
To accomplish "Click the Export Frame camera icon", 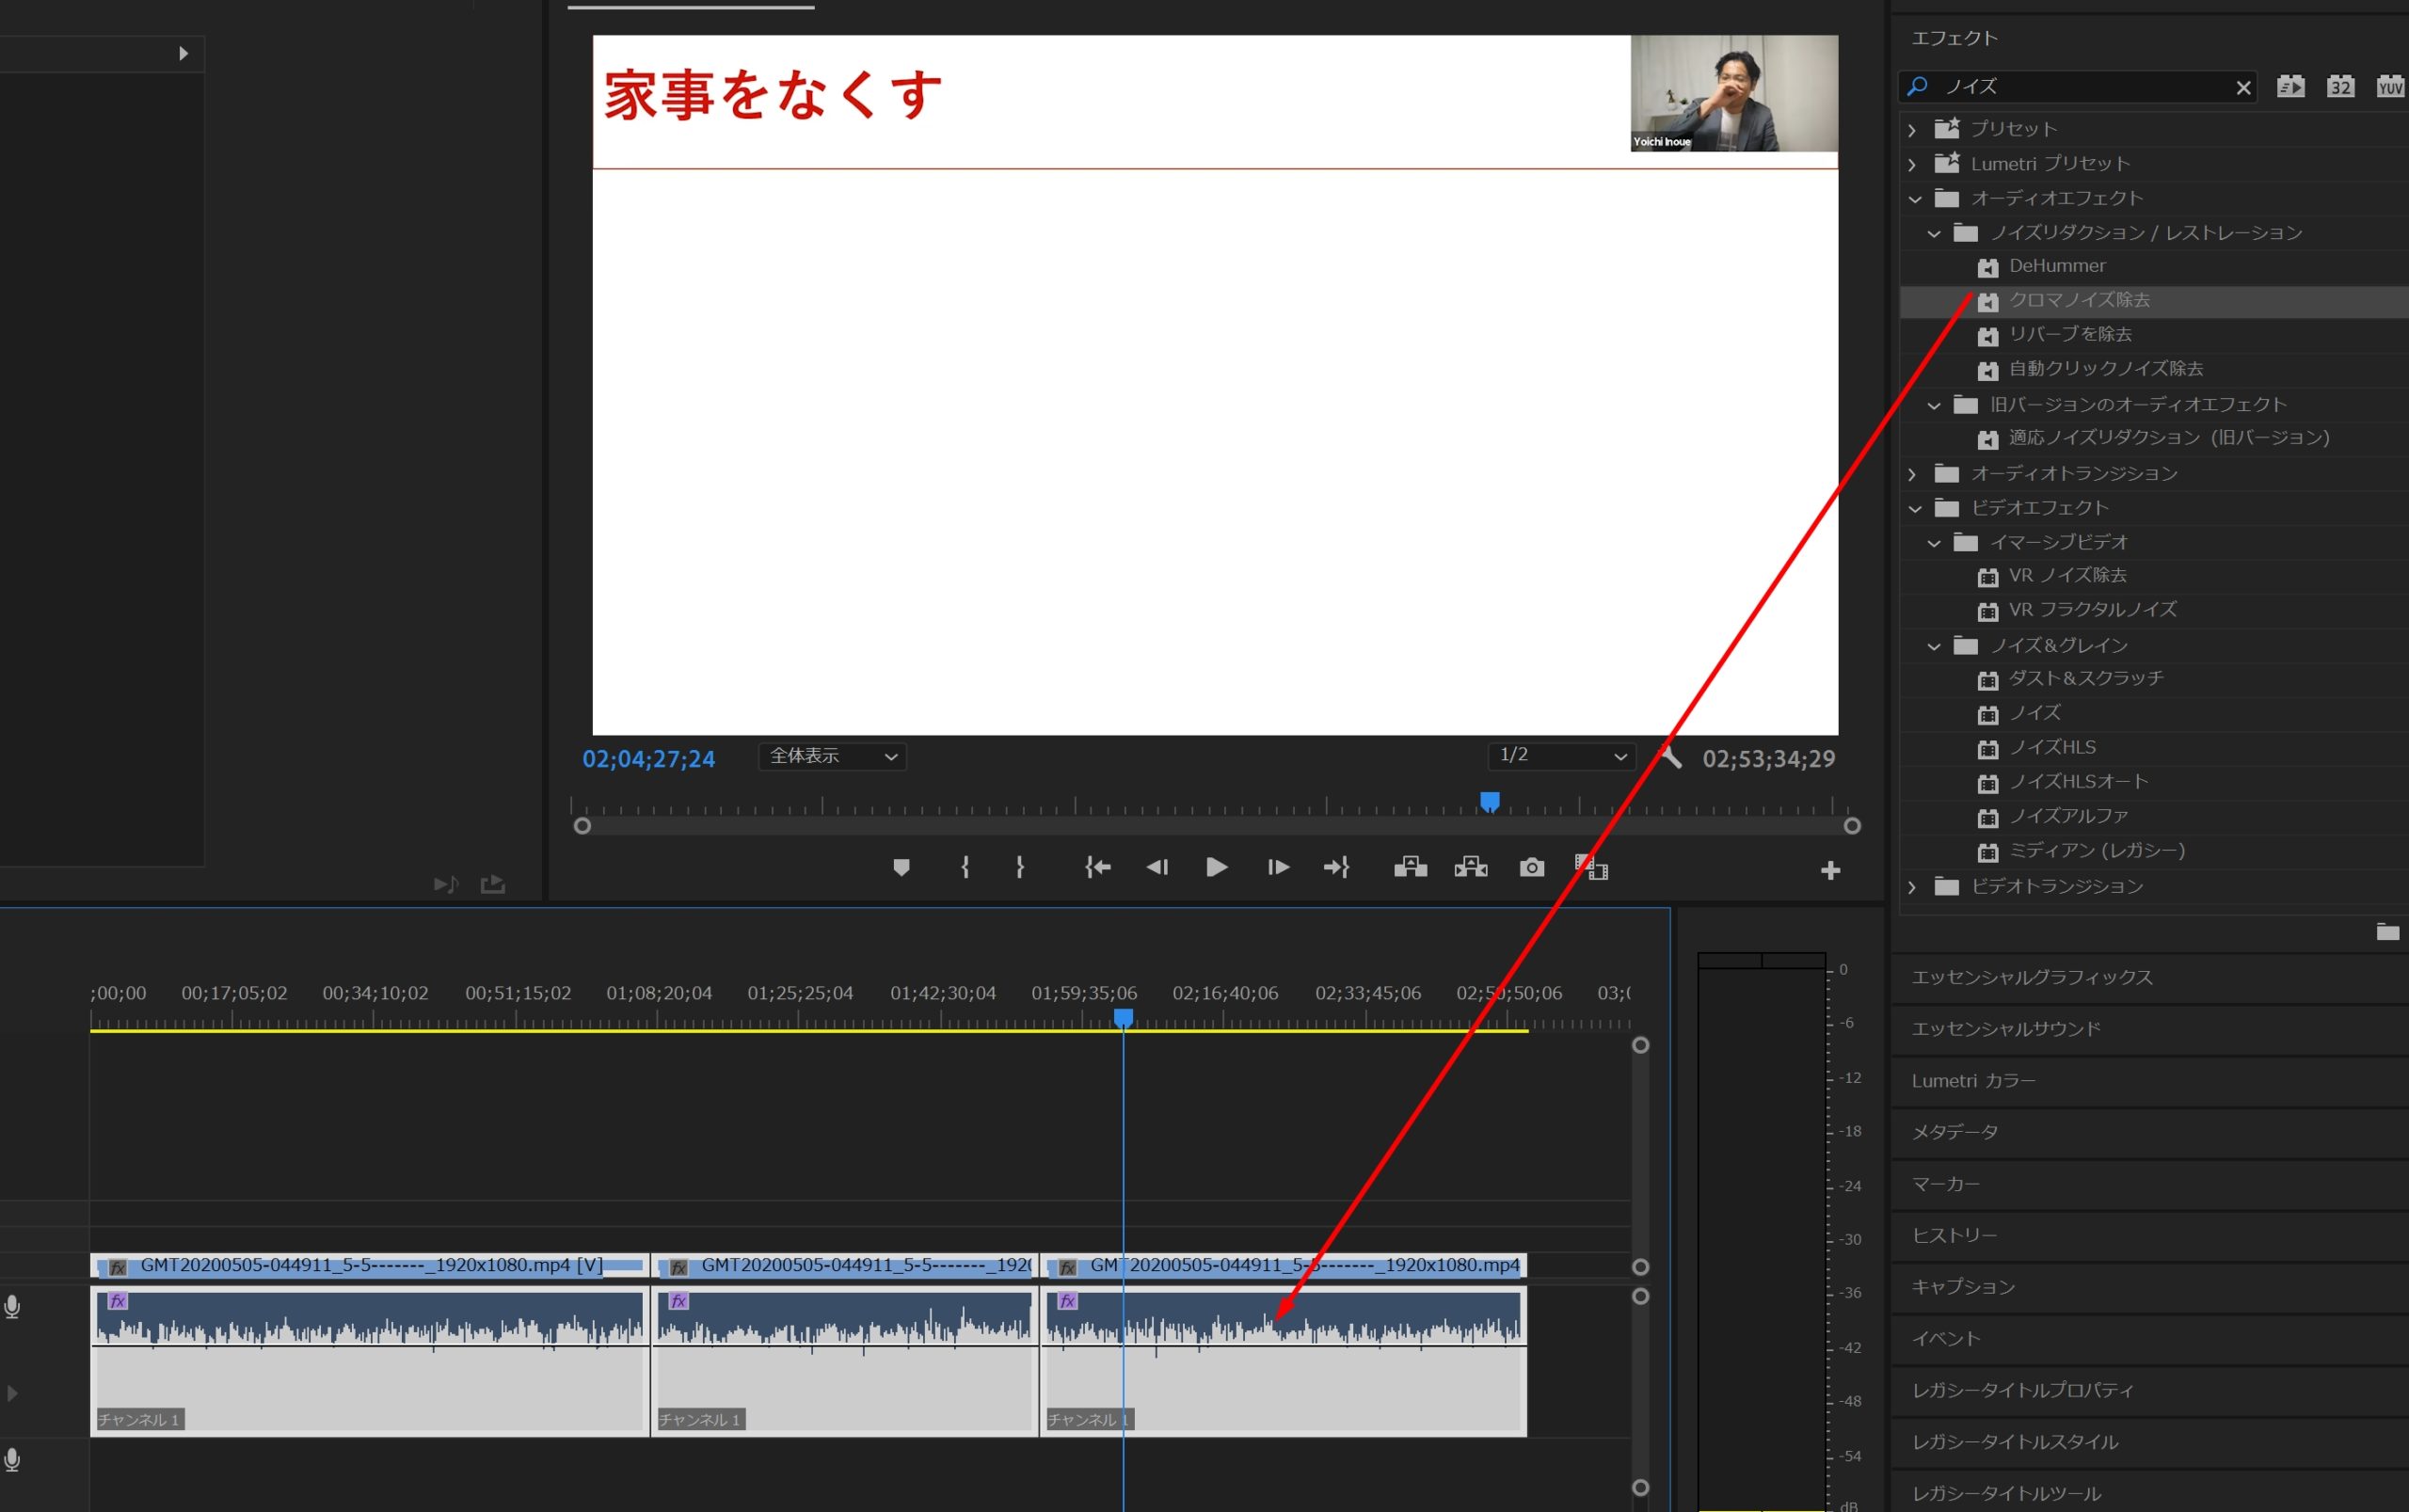I will tap(1531, 867).
